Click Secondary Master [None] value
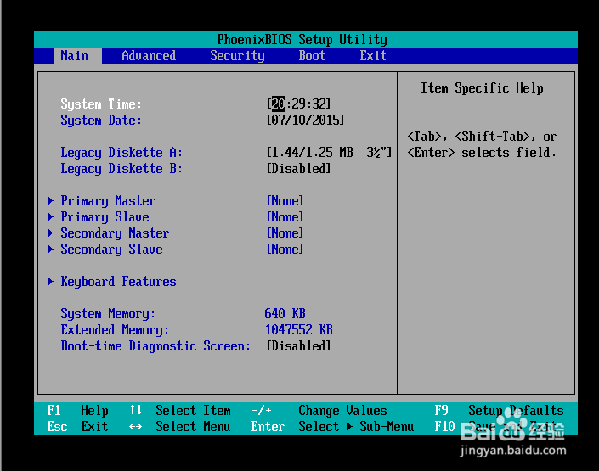The image size is (599, 471). (285, 233)
